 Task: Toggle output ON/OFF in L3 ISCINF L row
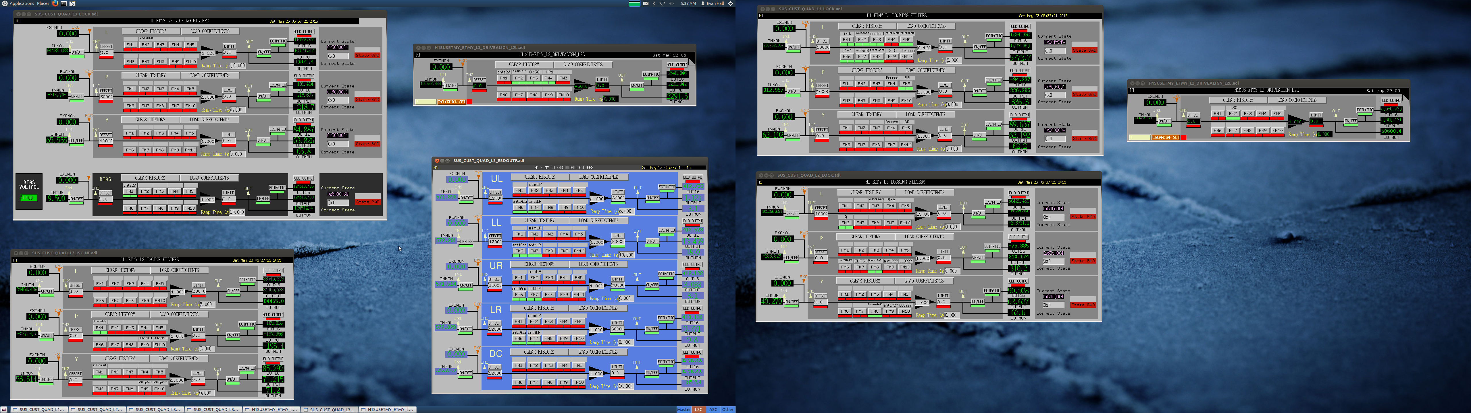click(234, 291)
